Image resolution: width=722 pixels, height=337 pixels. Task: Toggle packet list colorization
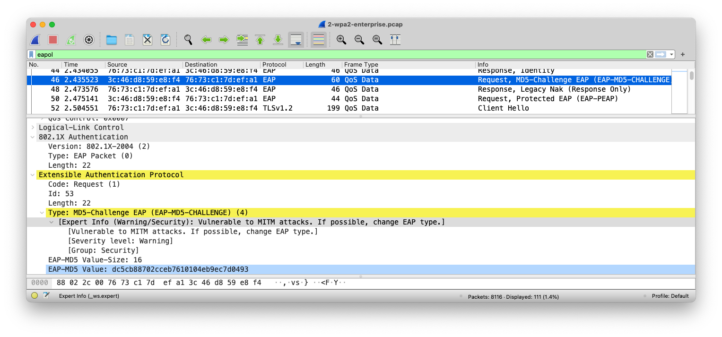point(319,40)
